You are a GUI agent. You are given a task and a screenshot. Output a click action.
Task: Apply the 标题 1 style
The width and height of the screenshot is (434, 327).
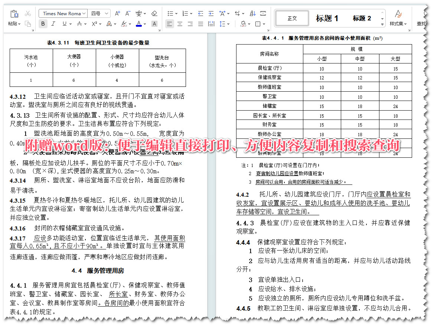pos(327,18)
